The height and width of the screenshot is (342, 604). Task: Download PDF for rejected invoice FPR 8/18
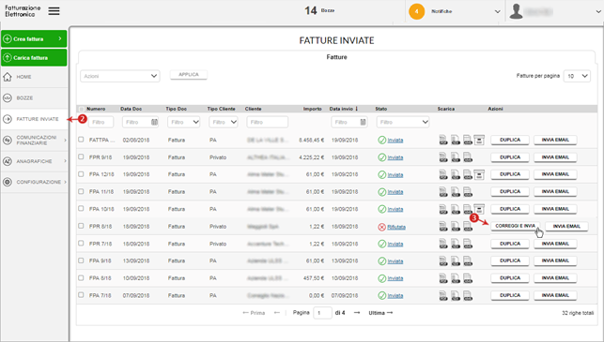[x=443, y=227]
